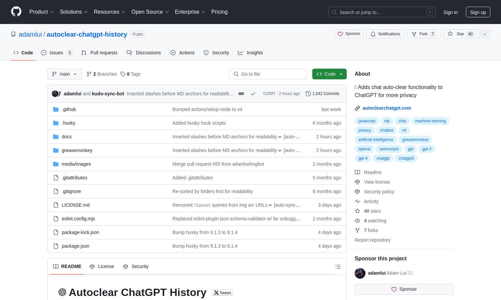This screenshot has height=300, width=501.
Task: Open the main branch selector dropdown
Action: tap(65, 74)
